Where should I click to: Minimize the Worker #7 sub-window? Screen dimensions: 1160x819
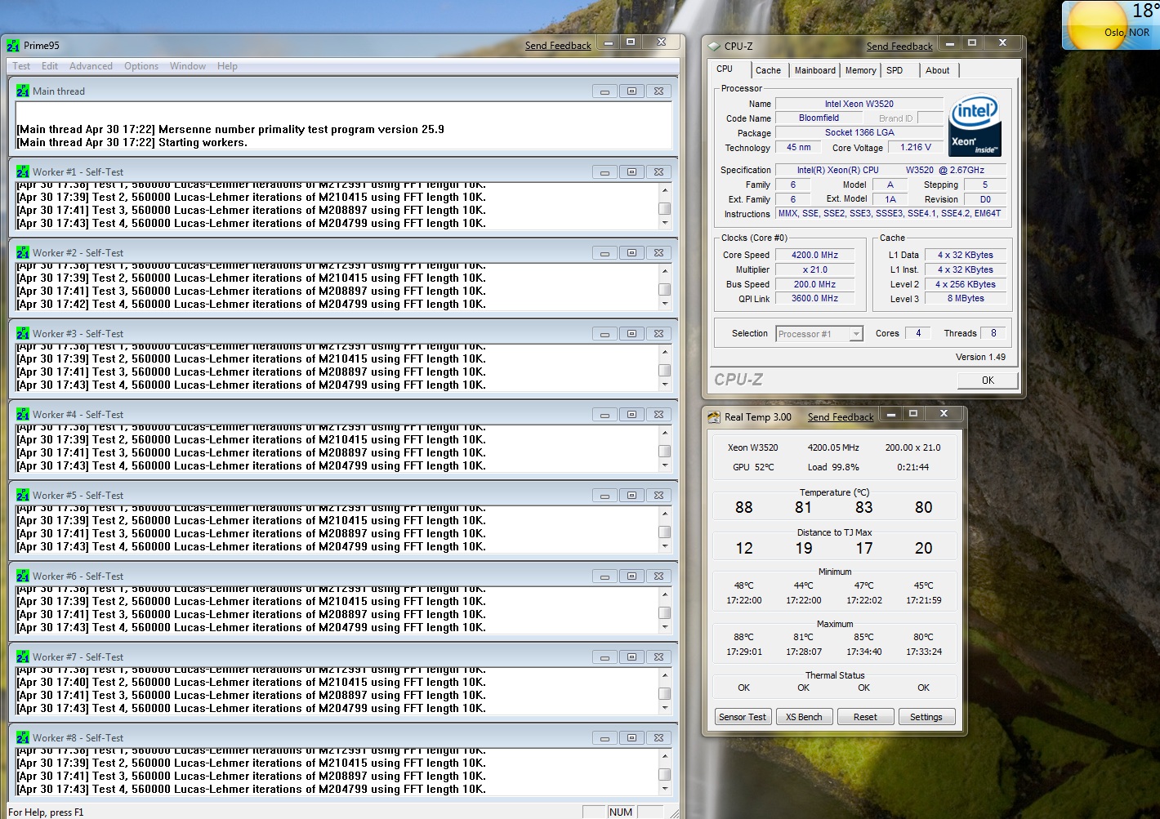[605, 657]
